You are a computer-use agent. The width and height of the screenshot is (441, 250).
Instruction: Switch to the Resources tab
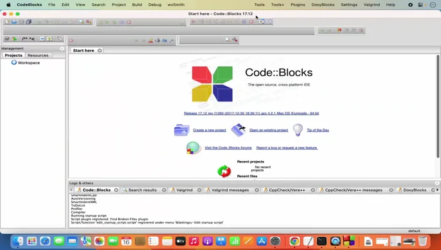[38, 55]
